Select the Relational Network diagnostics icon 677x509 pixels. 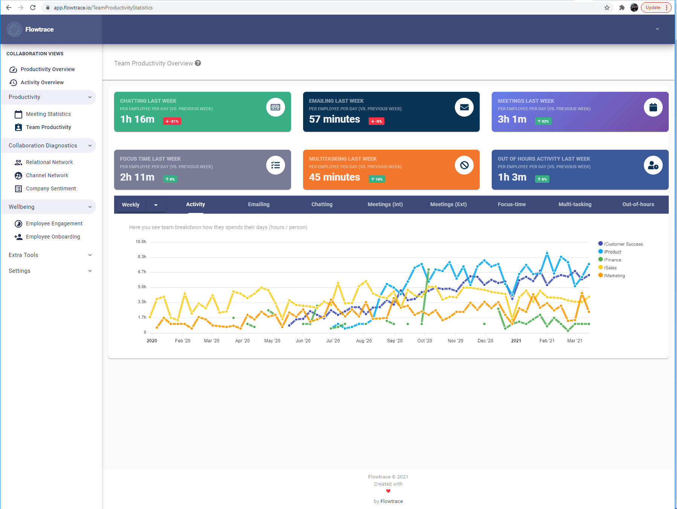point(18,162)
